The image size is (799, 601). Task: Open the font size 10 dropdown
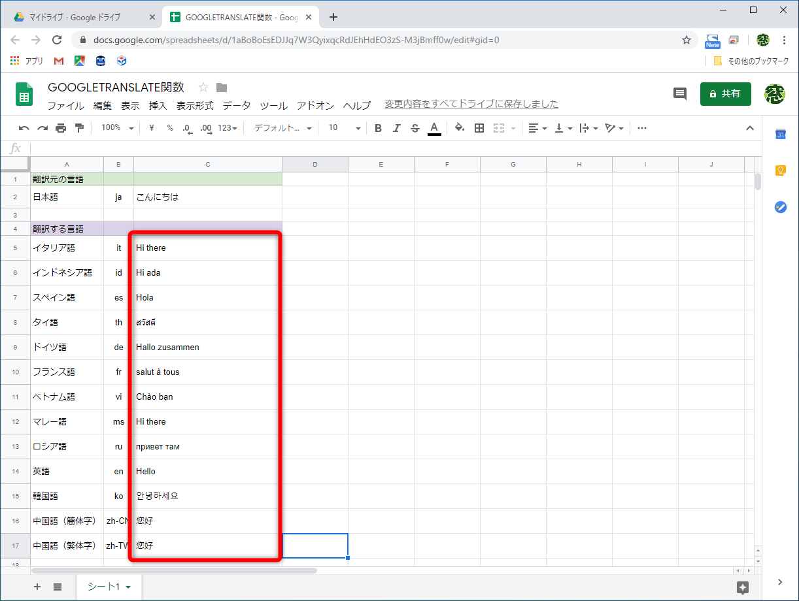(x=344, y=128)
